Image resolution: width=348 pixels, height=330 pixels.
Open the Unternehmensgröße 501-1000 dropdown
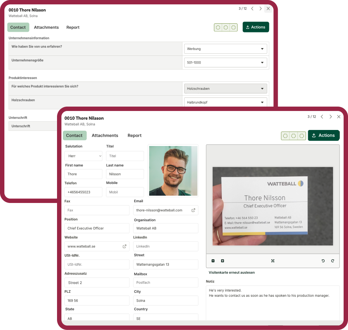tap(225, 62)
